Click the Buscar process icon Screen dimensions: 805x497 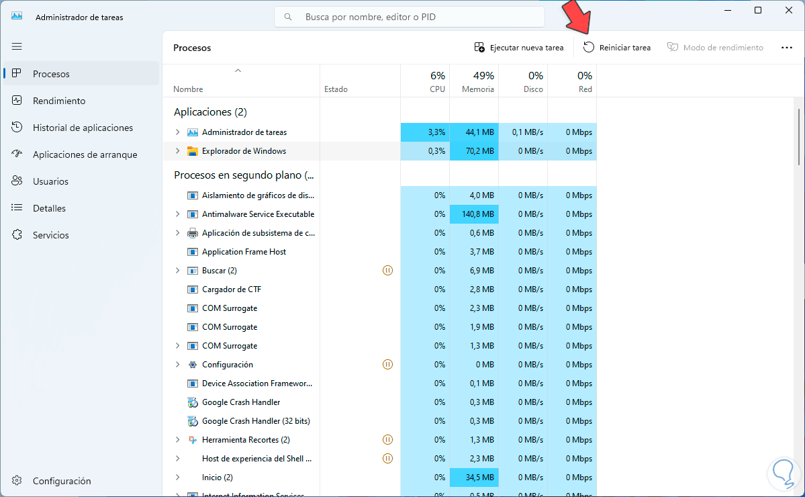point(193,271)
